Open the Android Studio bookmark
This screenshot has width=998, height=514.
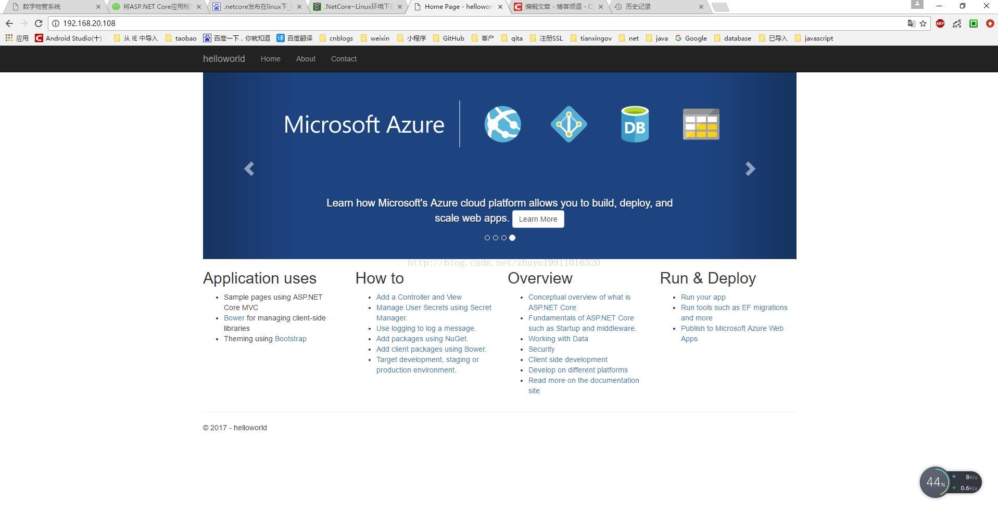(x=68, y=38)
